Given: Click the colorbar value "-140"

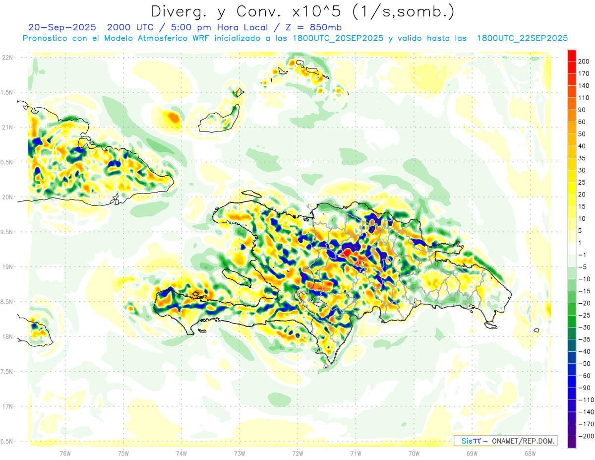Looking at the screenshot, I should pyautogui.click(x=585, y=412).
